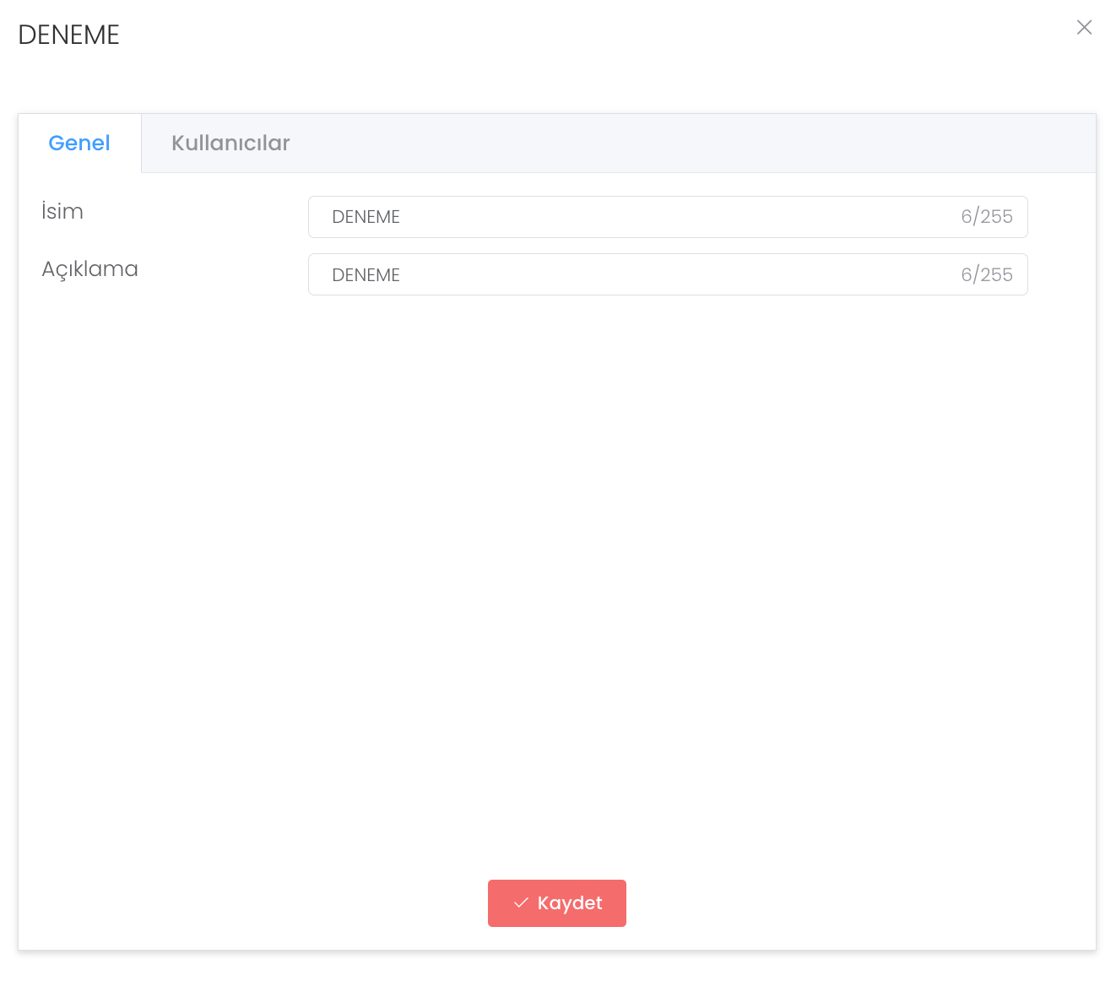Open the Kullanıcılar tab
The image size is (1116, 981).
(x=230, y=144)
